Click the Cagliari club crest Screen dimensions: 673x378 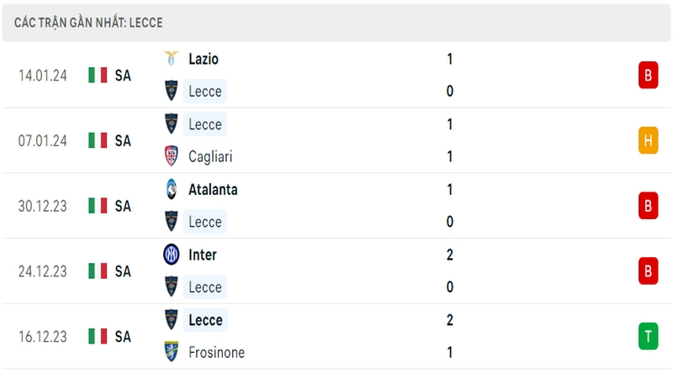click(x=172, y=156)
